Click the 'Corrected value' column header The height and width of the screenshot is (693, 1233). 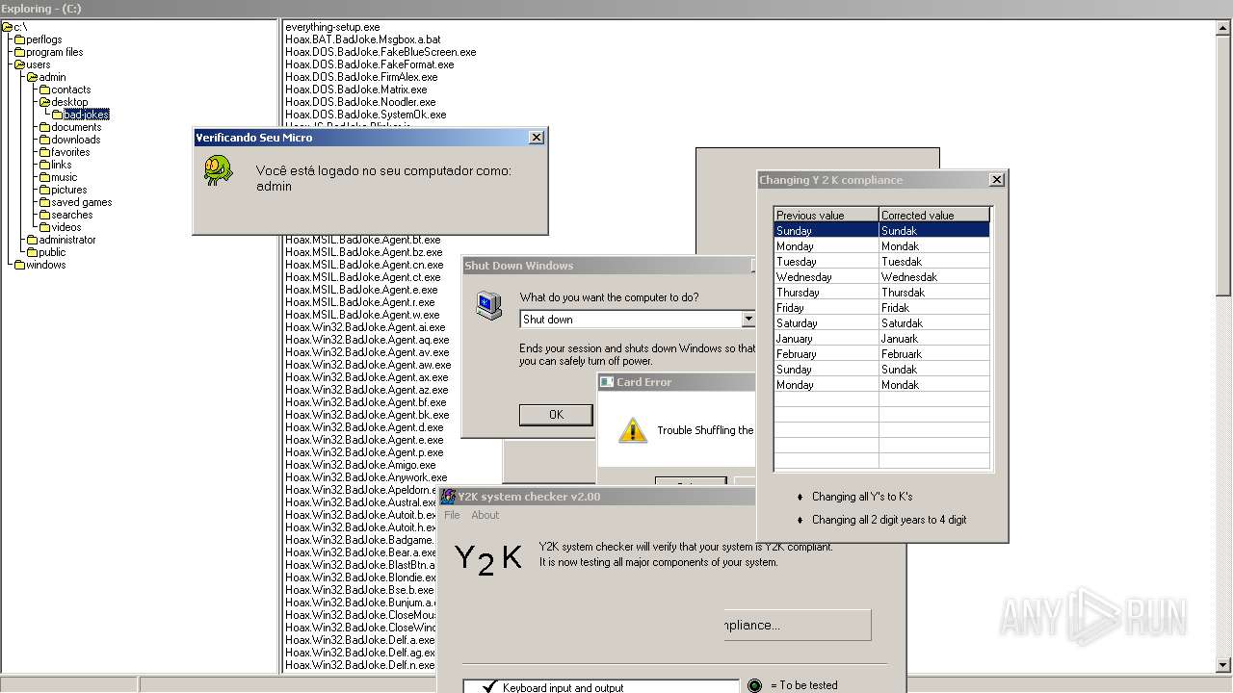(x=934, y=215)
